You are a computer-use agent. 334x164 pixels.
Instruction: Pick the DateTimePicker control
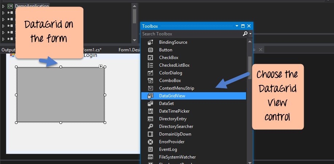click(x=174, y=111)
